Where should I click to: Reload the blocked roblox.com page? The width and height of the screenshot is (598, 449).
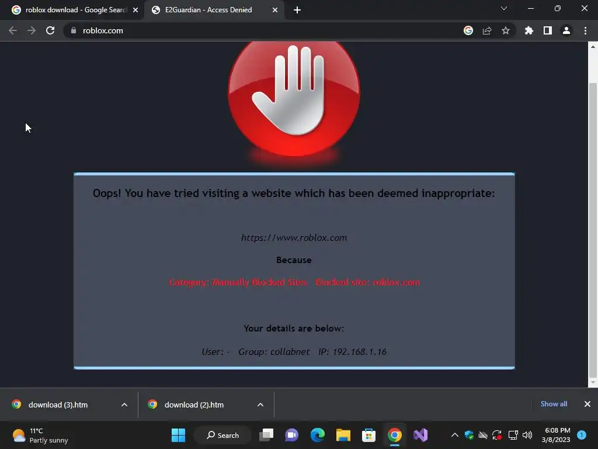pyautogui.click(x=50, y=30)
